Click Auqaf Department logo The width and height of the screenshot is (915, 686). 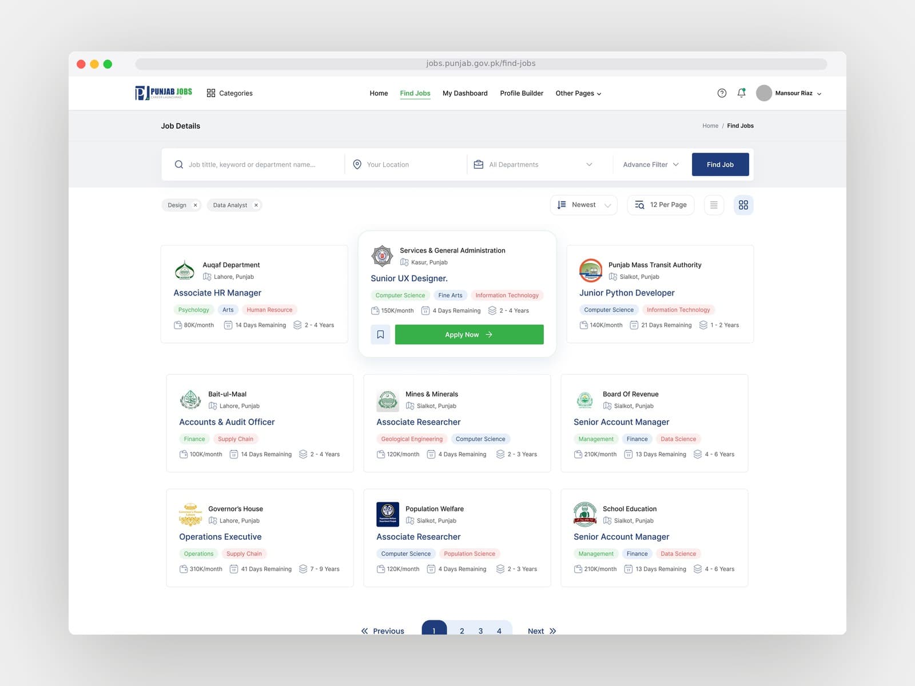click(x=184, y=270)
